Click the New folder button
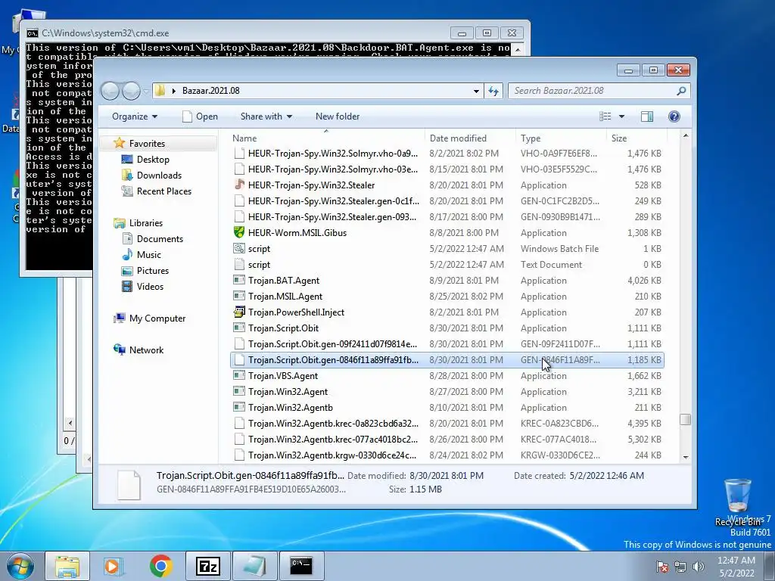775x581 pixels. point(338,117)
